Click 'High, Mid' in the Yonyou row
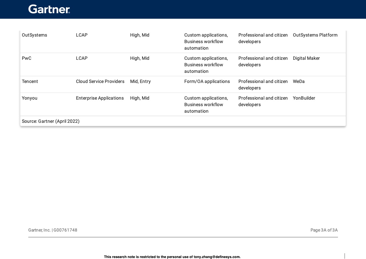Screen dimensions: 366x259 click(x=140, y=98)
